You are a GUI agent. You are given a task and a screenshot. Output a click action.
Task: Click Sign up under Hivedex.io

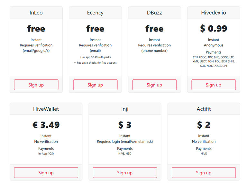(x=214, y=85)
